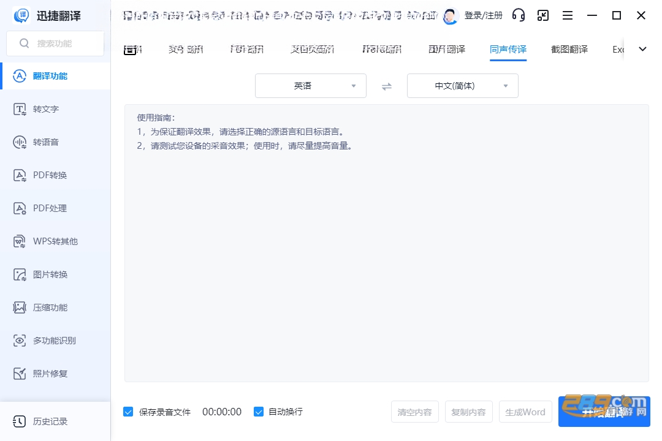Open customer service headset icon
Screen dimensions: 662x441
[518, 15]
